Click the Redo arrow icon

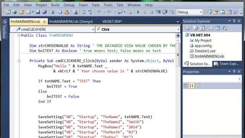pyautogui.click(x=109, y=12)
